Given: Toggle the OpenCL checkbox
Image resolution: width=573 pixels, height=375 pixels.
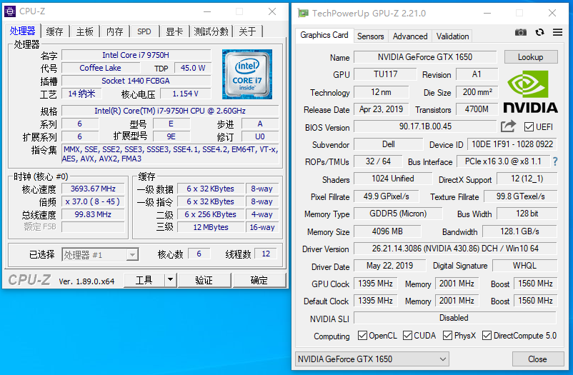Looking at the screenshot, I should (362, 335).
